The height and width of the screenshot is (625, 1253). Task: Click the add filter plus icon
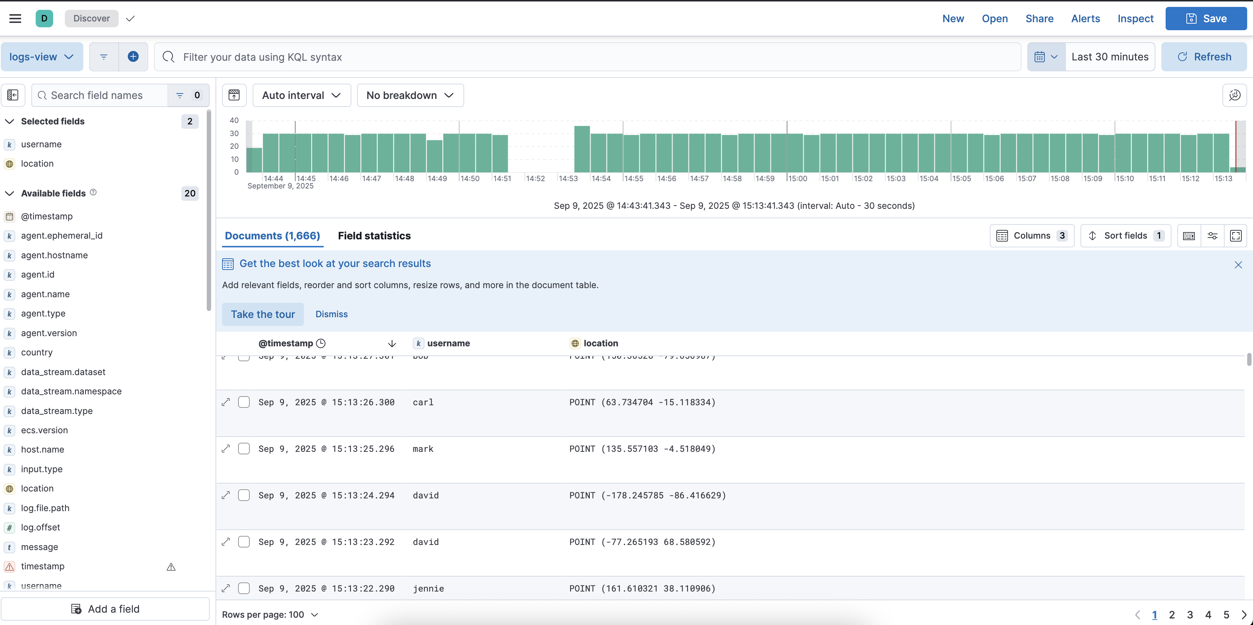point(133,57)
